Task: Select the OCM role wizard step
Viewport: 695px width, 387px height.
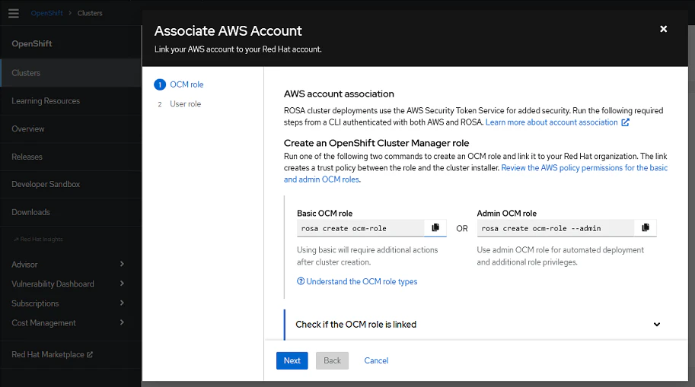Action: point(186,84)
